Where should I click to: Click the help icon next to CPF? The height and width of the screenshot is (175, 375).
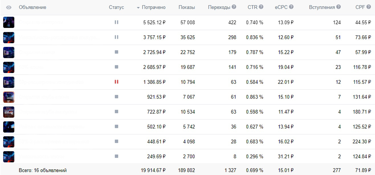coord(369,7)
